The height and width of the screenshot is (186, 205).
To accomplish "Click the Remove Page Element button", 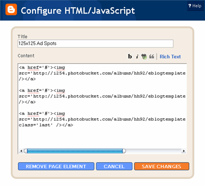I will [56, 166].
